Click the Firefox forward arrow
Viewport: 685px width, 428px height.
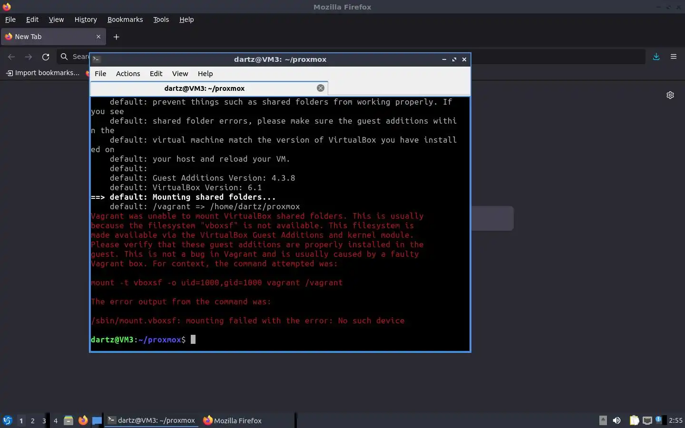(x=29, y=57)
